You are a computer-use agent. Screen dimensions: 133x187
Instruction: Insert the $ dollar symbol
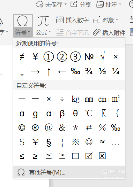(22, 142)
